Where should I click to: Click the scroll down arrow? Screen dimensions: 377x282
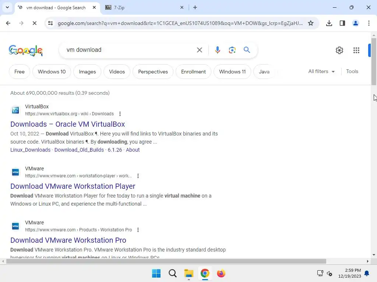(x=374, y=255)
